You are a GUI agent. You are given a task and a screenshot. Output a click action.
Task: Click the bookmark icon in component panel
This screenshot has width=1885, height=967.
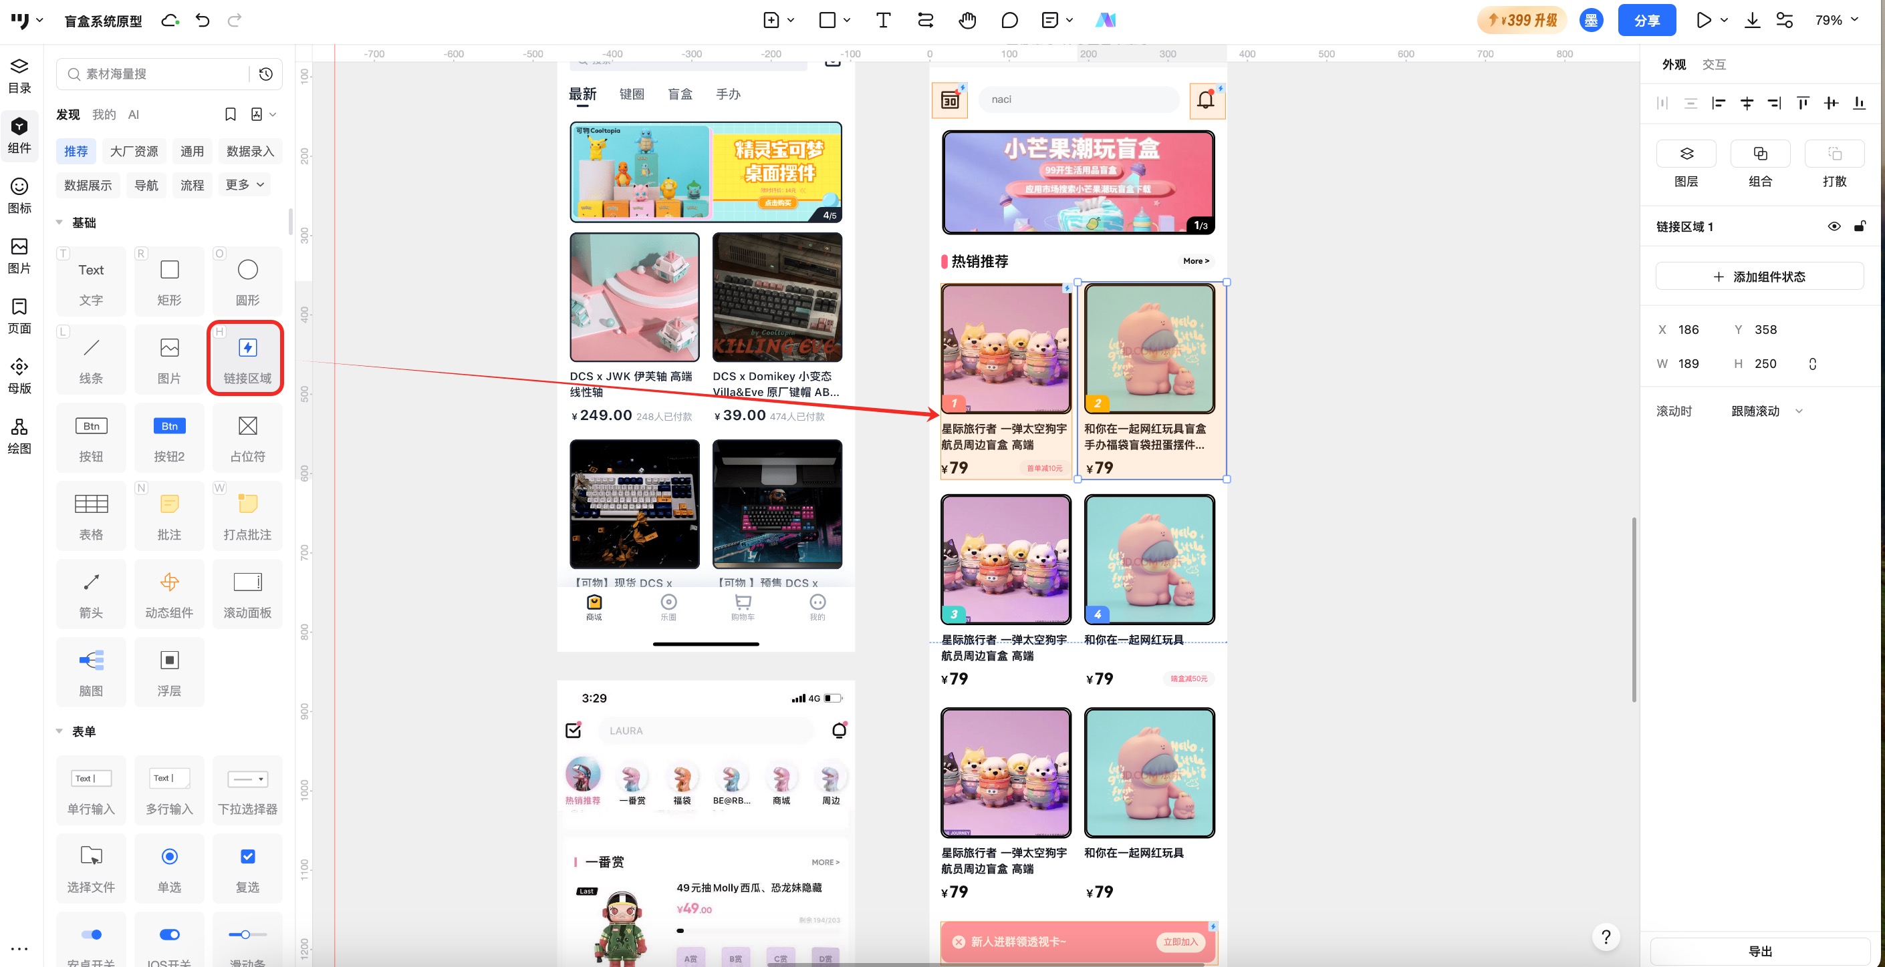(231, 114)
